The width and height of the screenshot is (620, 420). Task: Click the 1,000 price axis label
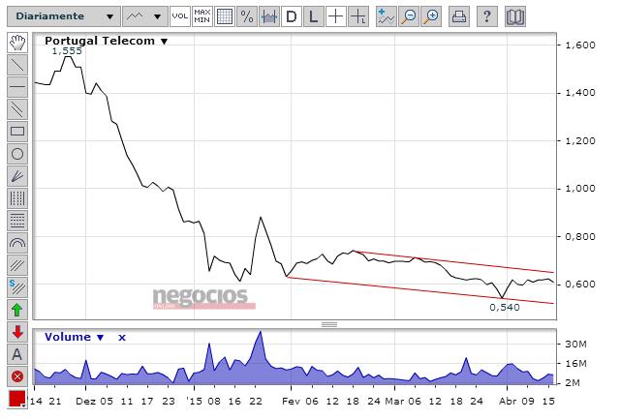580,189
